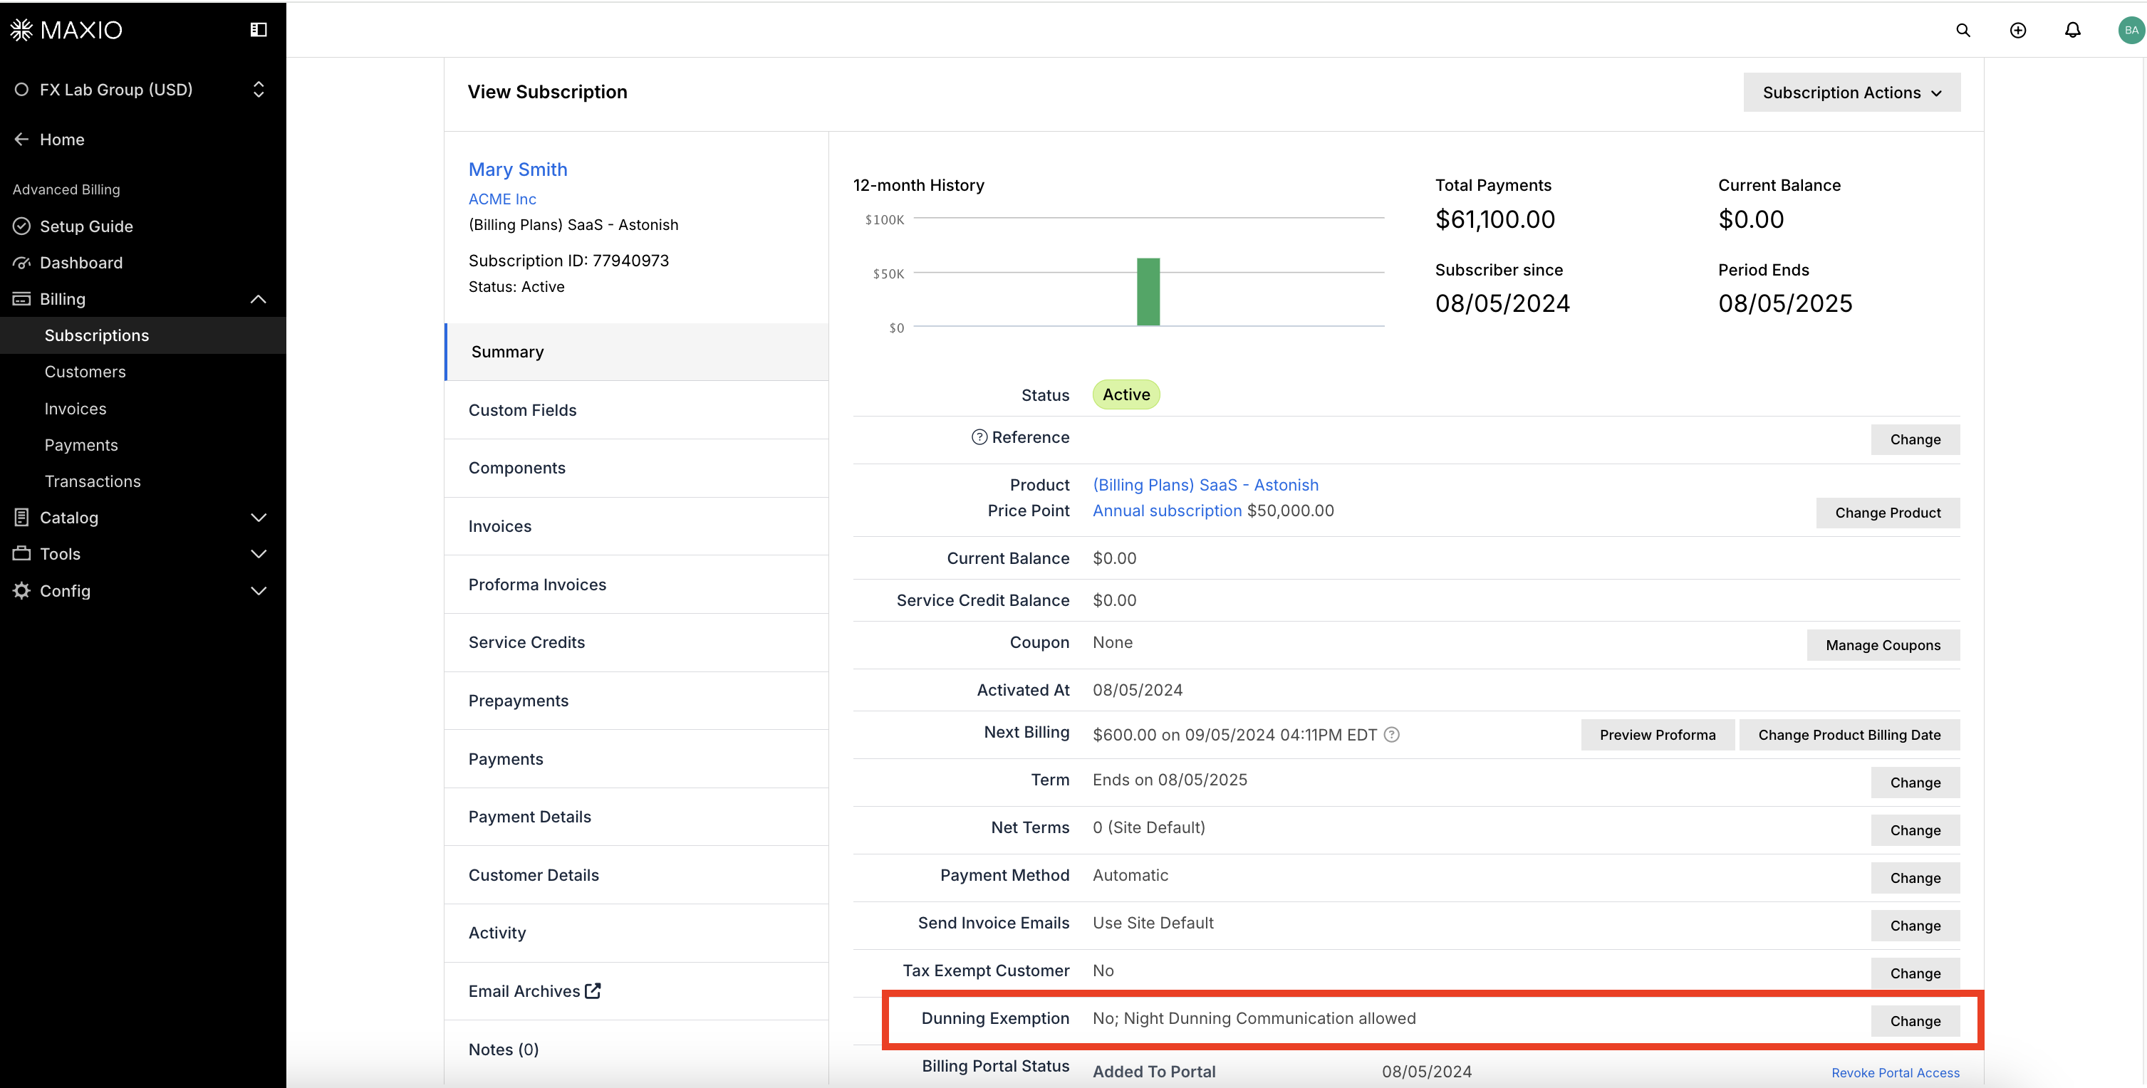The image size is (2147, 1088).
Task: Open Dashboard in sidebar
Action: 80,263
